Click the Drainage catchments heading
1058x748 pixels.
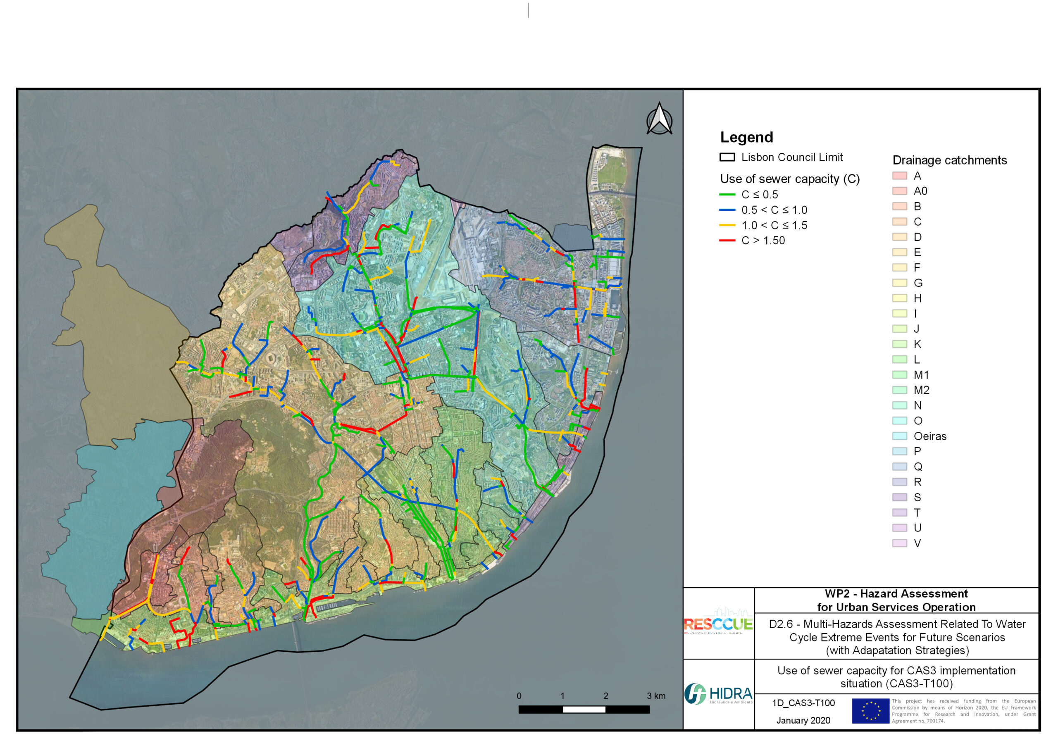tap(949, 160)
